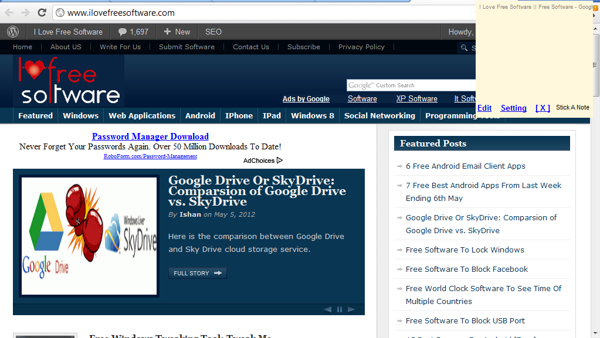
Task: Open the Free Software To Block Facebook link
Action: 466,269
